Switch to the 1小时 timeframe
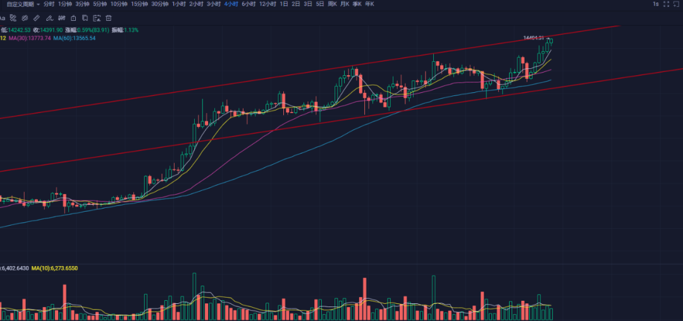Screen dimensions: 683x321 tap(179, 4)
